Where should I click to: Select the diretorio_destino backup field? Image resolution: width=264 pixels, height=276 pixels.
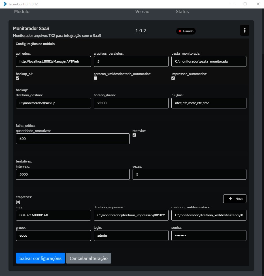(53, 103)
